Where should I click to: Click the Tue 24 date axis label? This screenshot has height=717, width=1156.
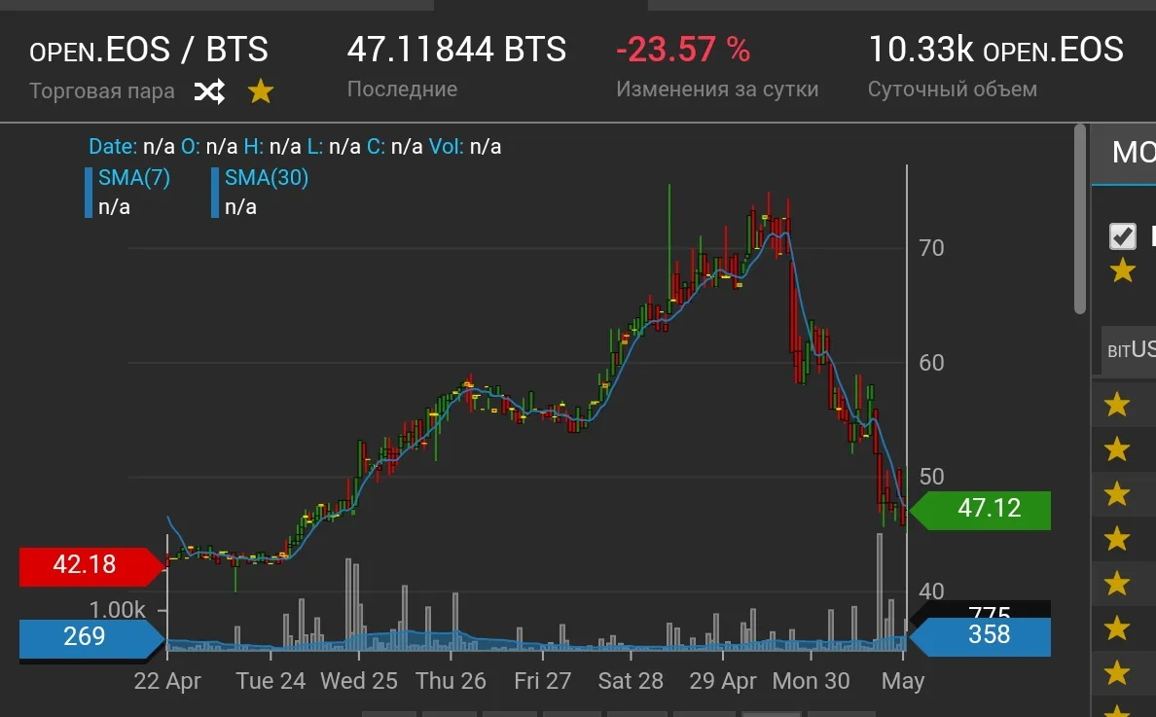coord(271,680)
